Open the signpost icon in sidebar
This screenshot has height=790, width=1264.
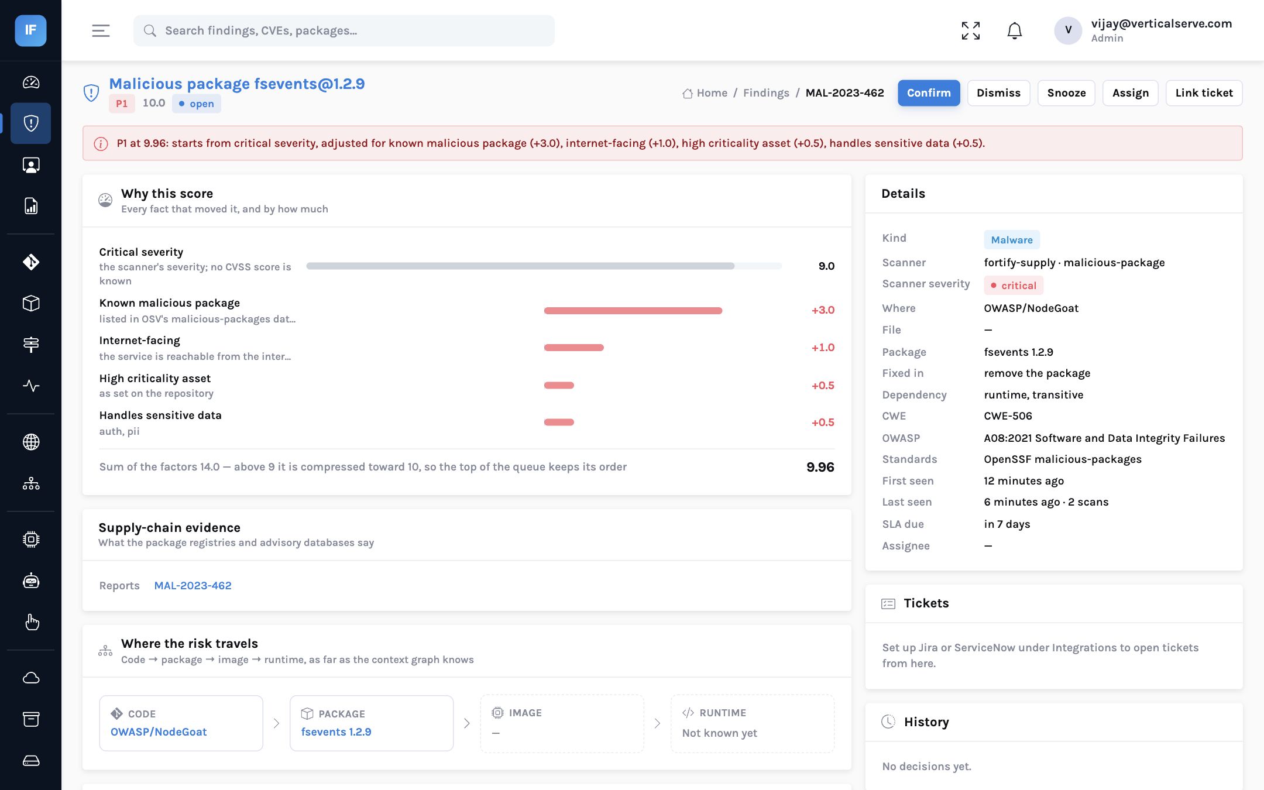31,345
